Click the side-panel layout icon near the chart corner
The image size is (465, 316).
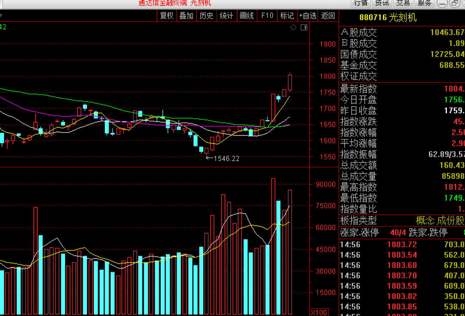pyautogui.click(x=304, y=27)
